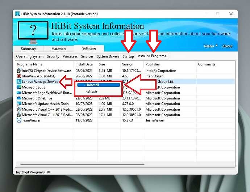
Task: Open the System Drivers subtab
Action: 108,56
